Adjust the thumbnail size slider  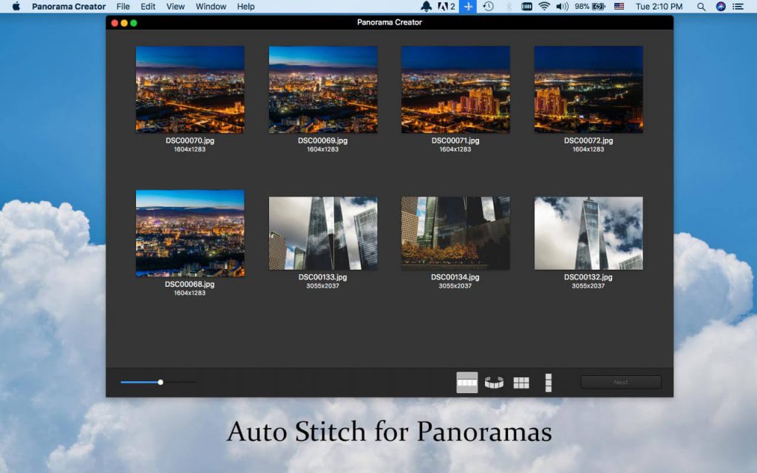160,382
